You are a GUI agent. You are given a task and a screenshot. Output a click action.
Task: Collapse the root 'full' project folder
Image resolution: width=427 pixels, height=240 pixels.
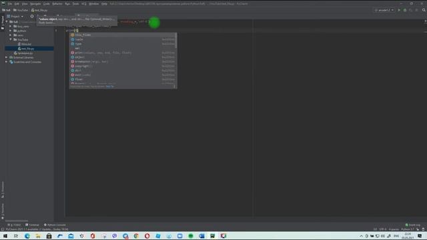tap(7, 22)
